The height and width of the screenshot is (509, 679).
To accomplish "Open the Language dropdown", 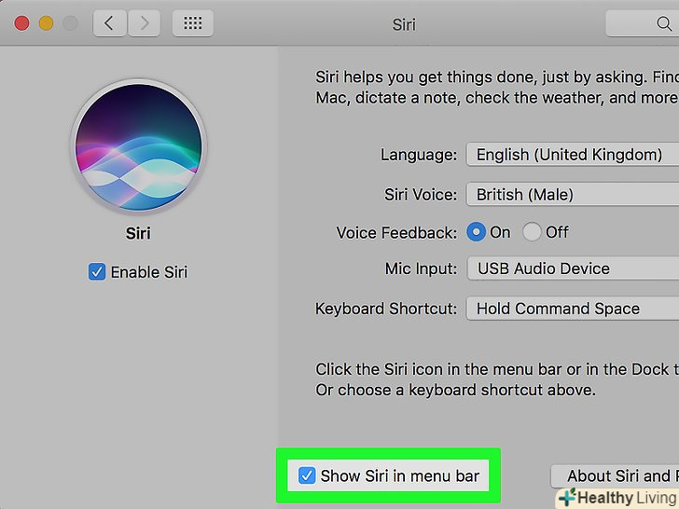I will [572, 155].
